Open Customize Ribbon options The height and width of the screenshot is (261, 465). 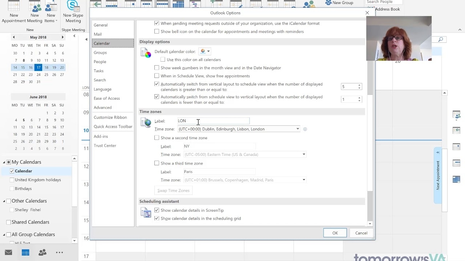(113, 117)
